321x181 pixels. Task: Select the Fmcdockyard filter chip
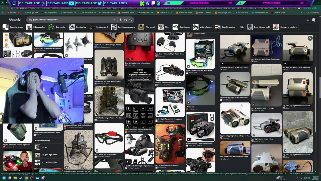pos(99,27)
